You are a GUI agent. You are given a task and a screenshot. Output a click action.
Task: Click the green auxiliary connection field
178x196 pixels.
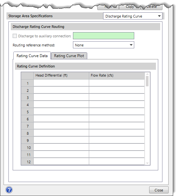[x=103, y=36]
